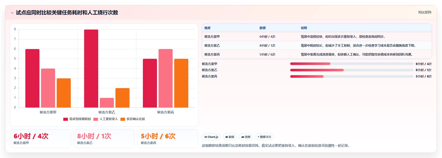Open the pink 8小时 / 1次 stat card
This screenshot has width=442, height=158.
point(104,139)
